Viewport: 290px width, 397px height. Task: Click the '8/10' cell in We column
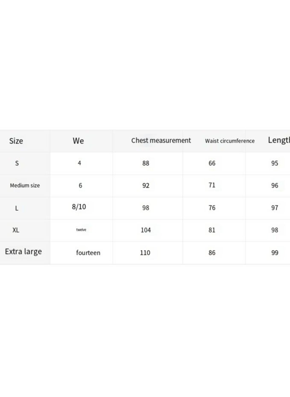[79, 207]
